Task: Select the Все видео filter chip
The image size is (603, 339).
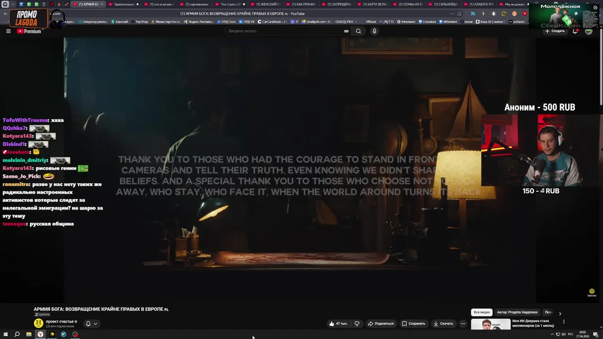Action: pyautogui.click(x=481, y=312)
